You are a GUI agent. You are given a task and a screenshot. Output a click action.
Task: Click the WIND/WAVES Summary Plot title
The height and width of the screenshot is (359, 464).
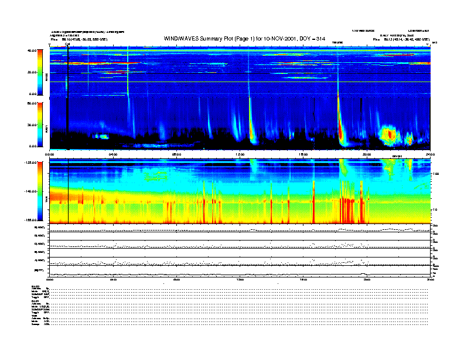(244, 39)
